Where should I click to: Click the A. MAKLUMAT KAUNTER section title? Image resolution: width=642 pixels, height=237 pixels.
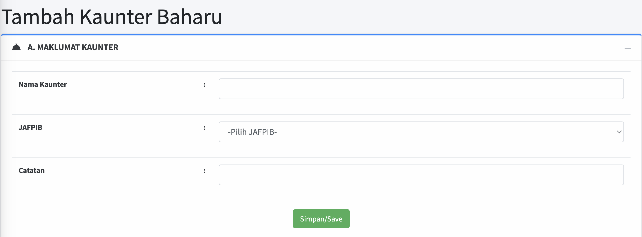tap(73, 47)
